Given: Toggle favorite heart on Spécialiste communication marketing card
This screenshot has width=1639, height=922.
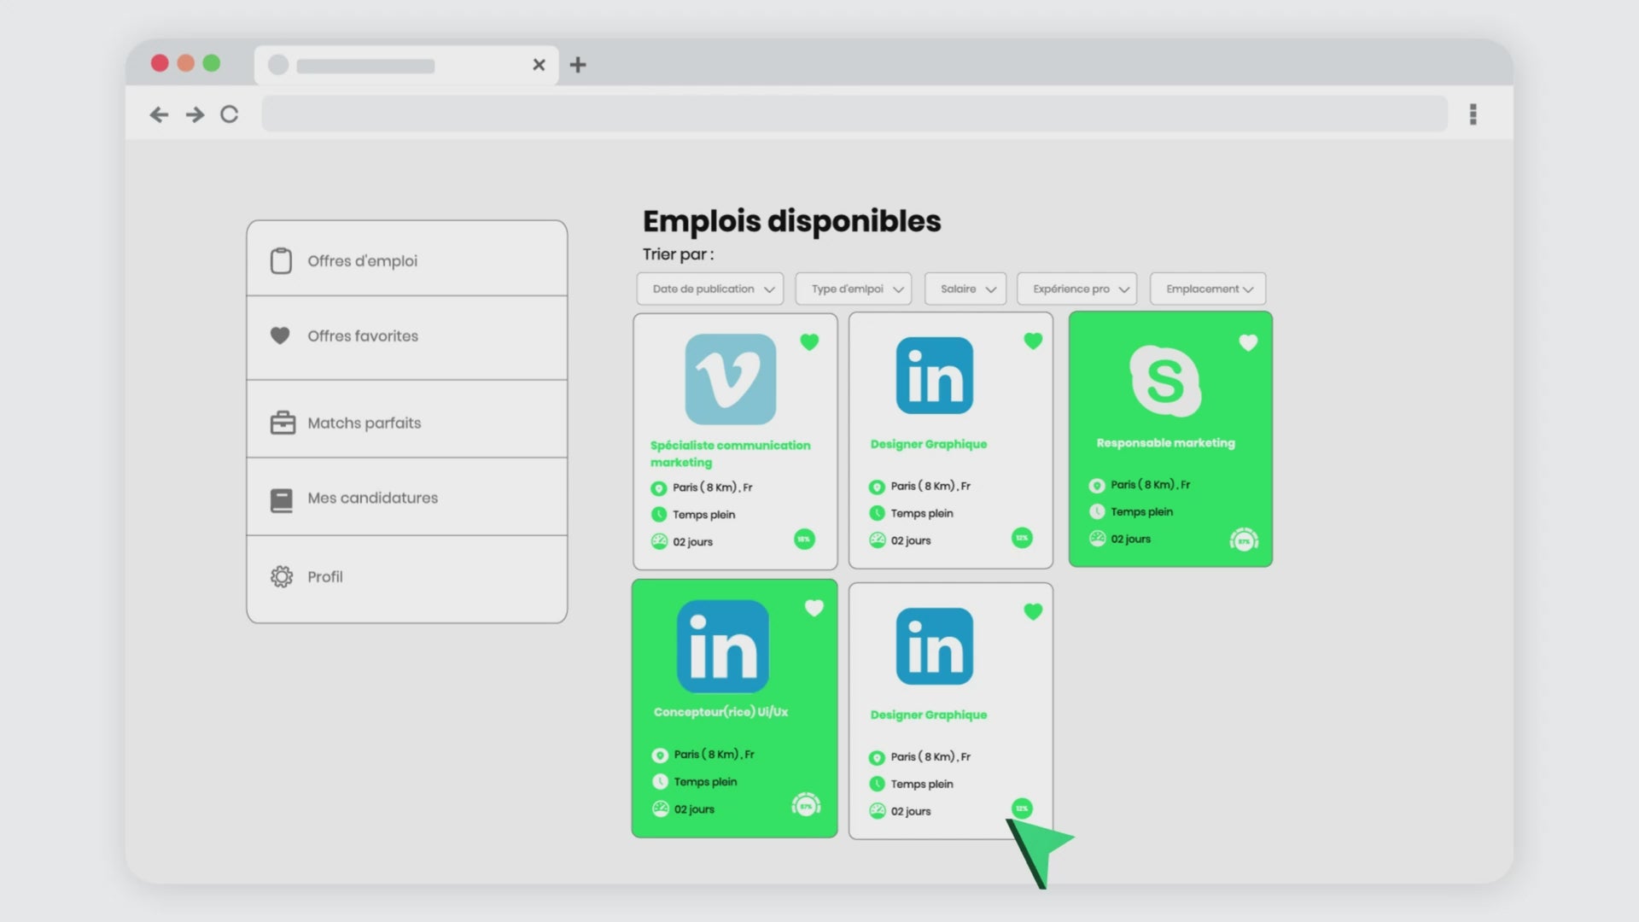Looking at the screenshot, I should [809, 342].
